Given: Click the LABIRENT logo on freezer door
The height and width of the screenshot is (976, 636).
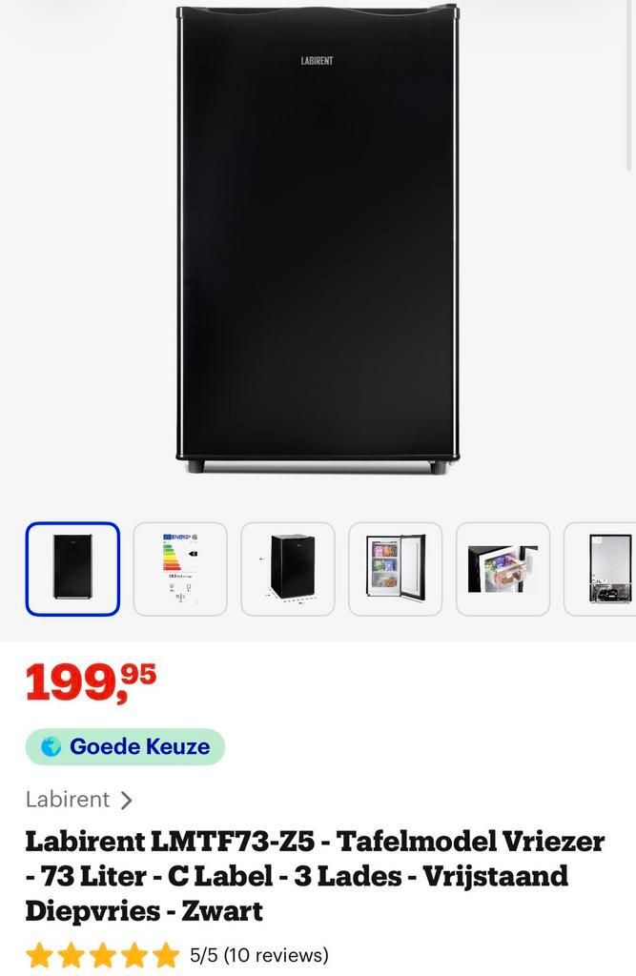Looking at the screenshot, I should tap(317, 60).
